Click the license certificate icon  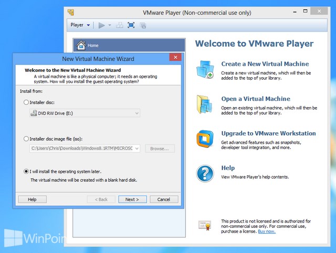point(205,226)
